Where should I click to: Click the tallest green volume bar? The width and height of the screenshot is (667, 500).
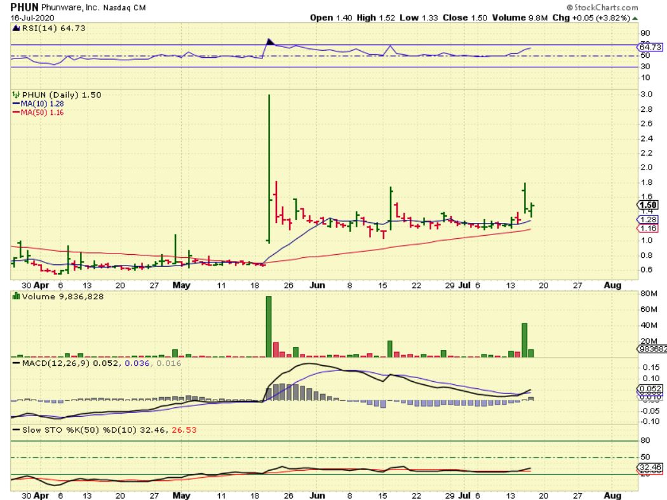coord(269,327)
